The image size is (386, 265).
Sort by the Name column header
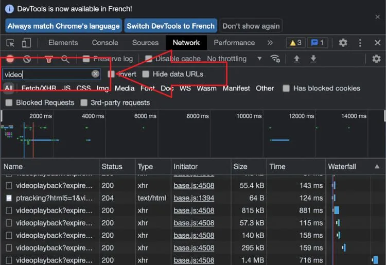click(x=50, y=167)
